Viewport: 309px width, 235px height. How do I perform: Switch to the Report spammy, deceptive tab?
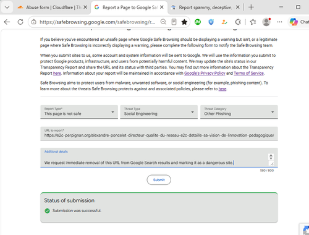pyautogui.click(x=205, y=7)
